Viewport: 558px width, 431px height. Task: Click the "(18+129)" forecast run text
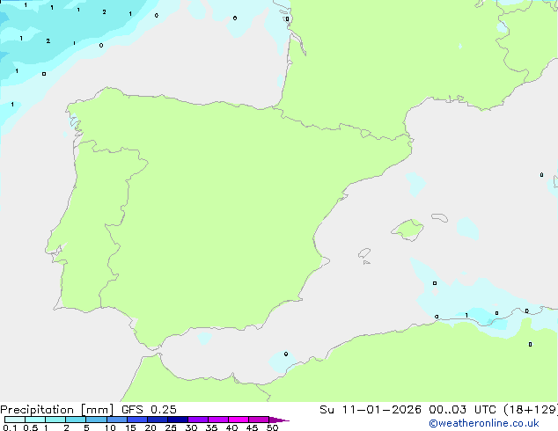click(x=531, y=410)
